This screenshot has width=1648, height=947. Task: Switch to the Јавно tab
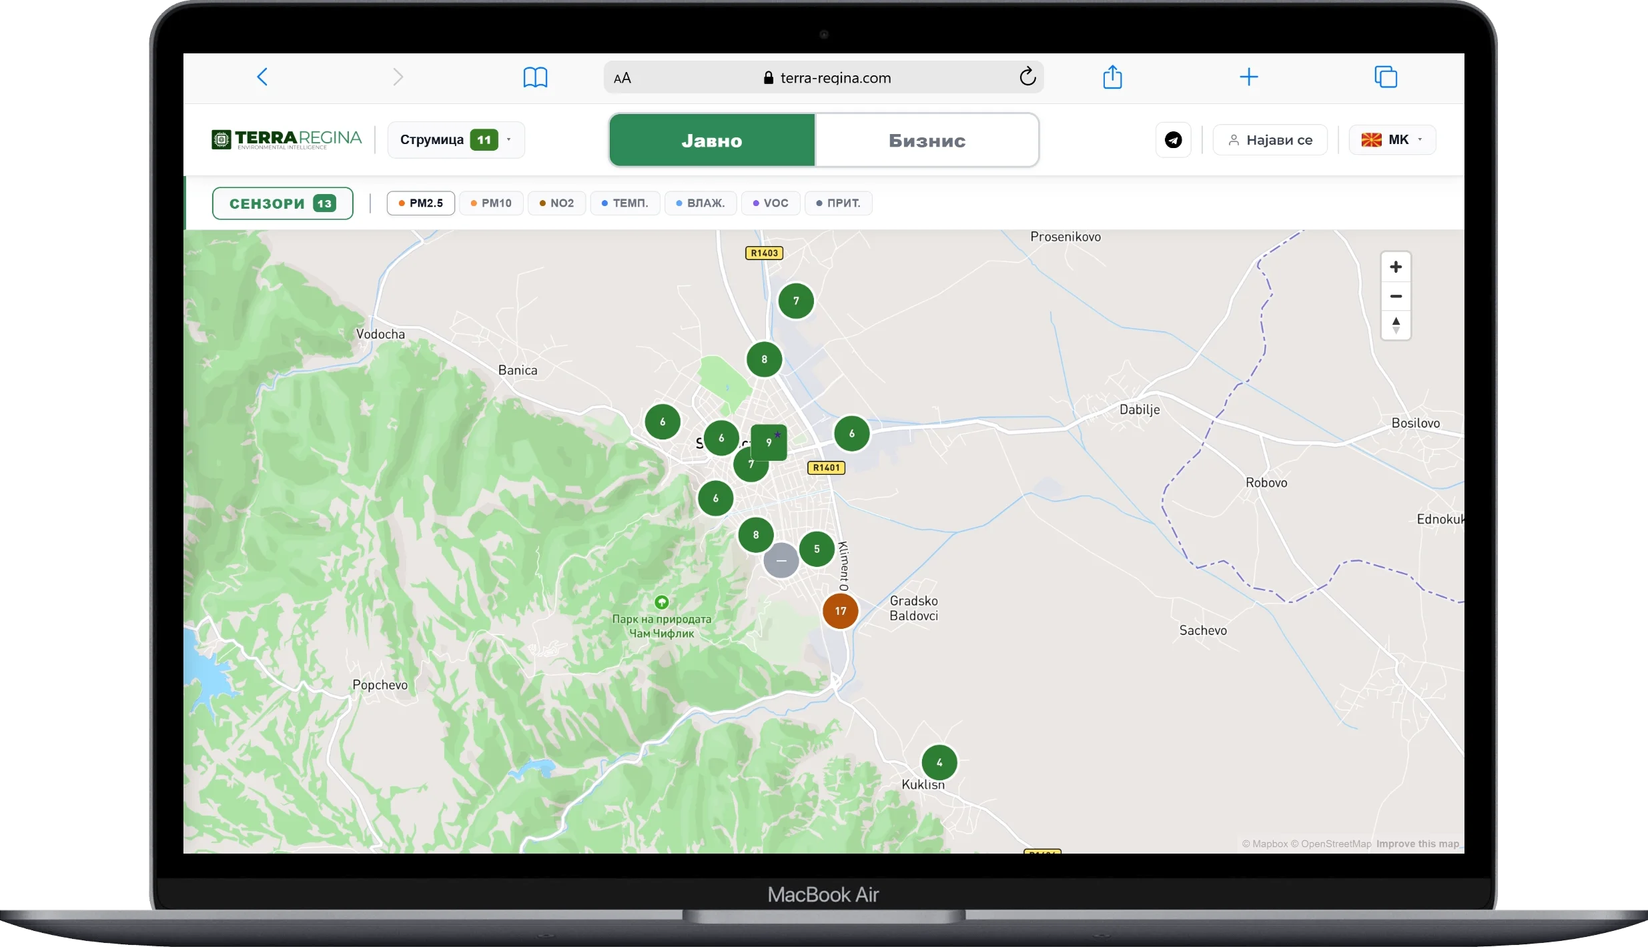[x=712, y=140]
